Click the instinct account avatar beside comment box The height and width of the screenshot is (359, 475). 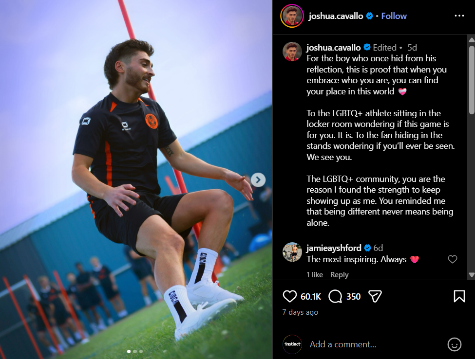292,344
